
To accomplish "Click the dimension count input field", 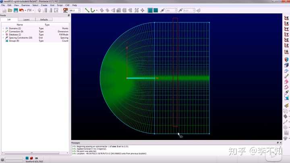I will tap(170, 10).
